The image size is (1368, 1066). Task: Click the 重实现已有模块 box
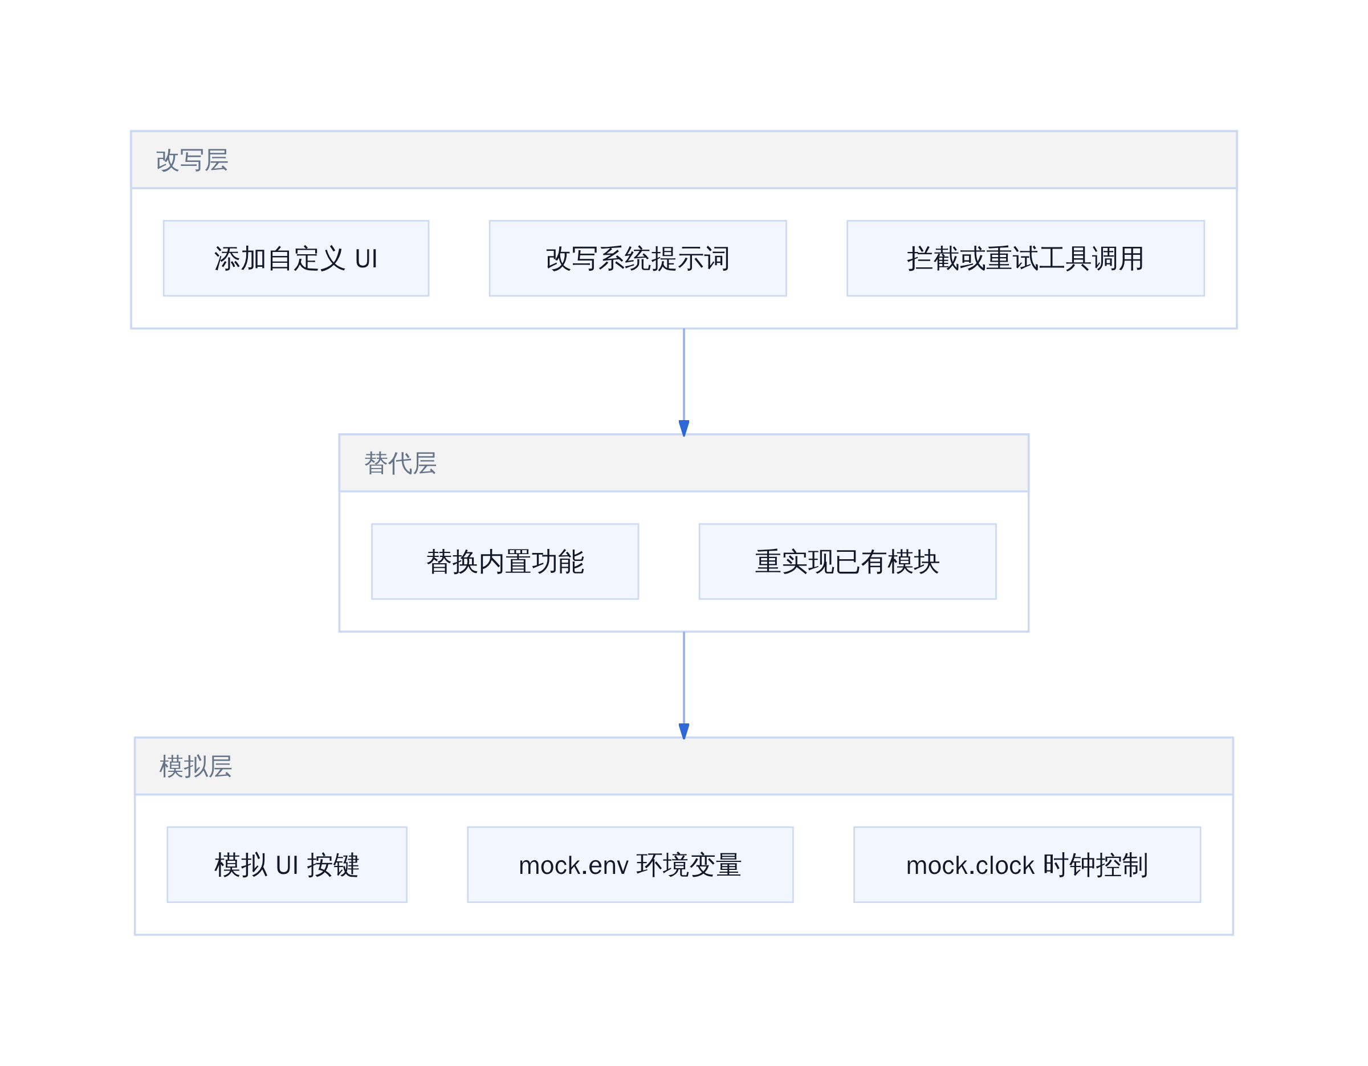848,561
